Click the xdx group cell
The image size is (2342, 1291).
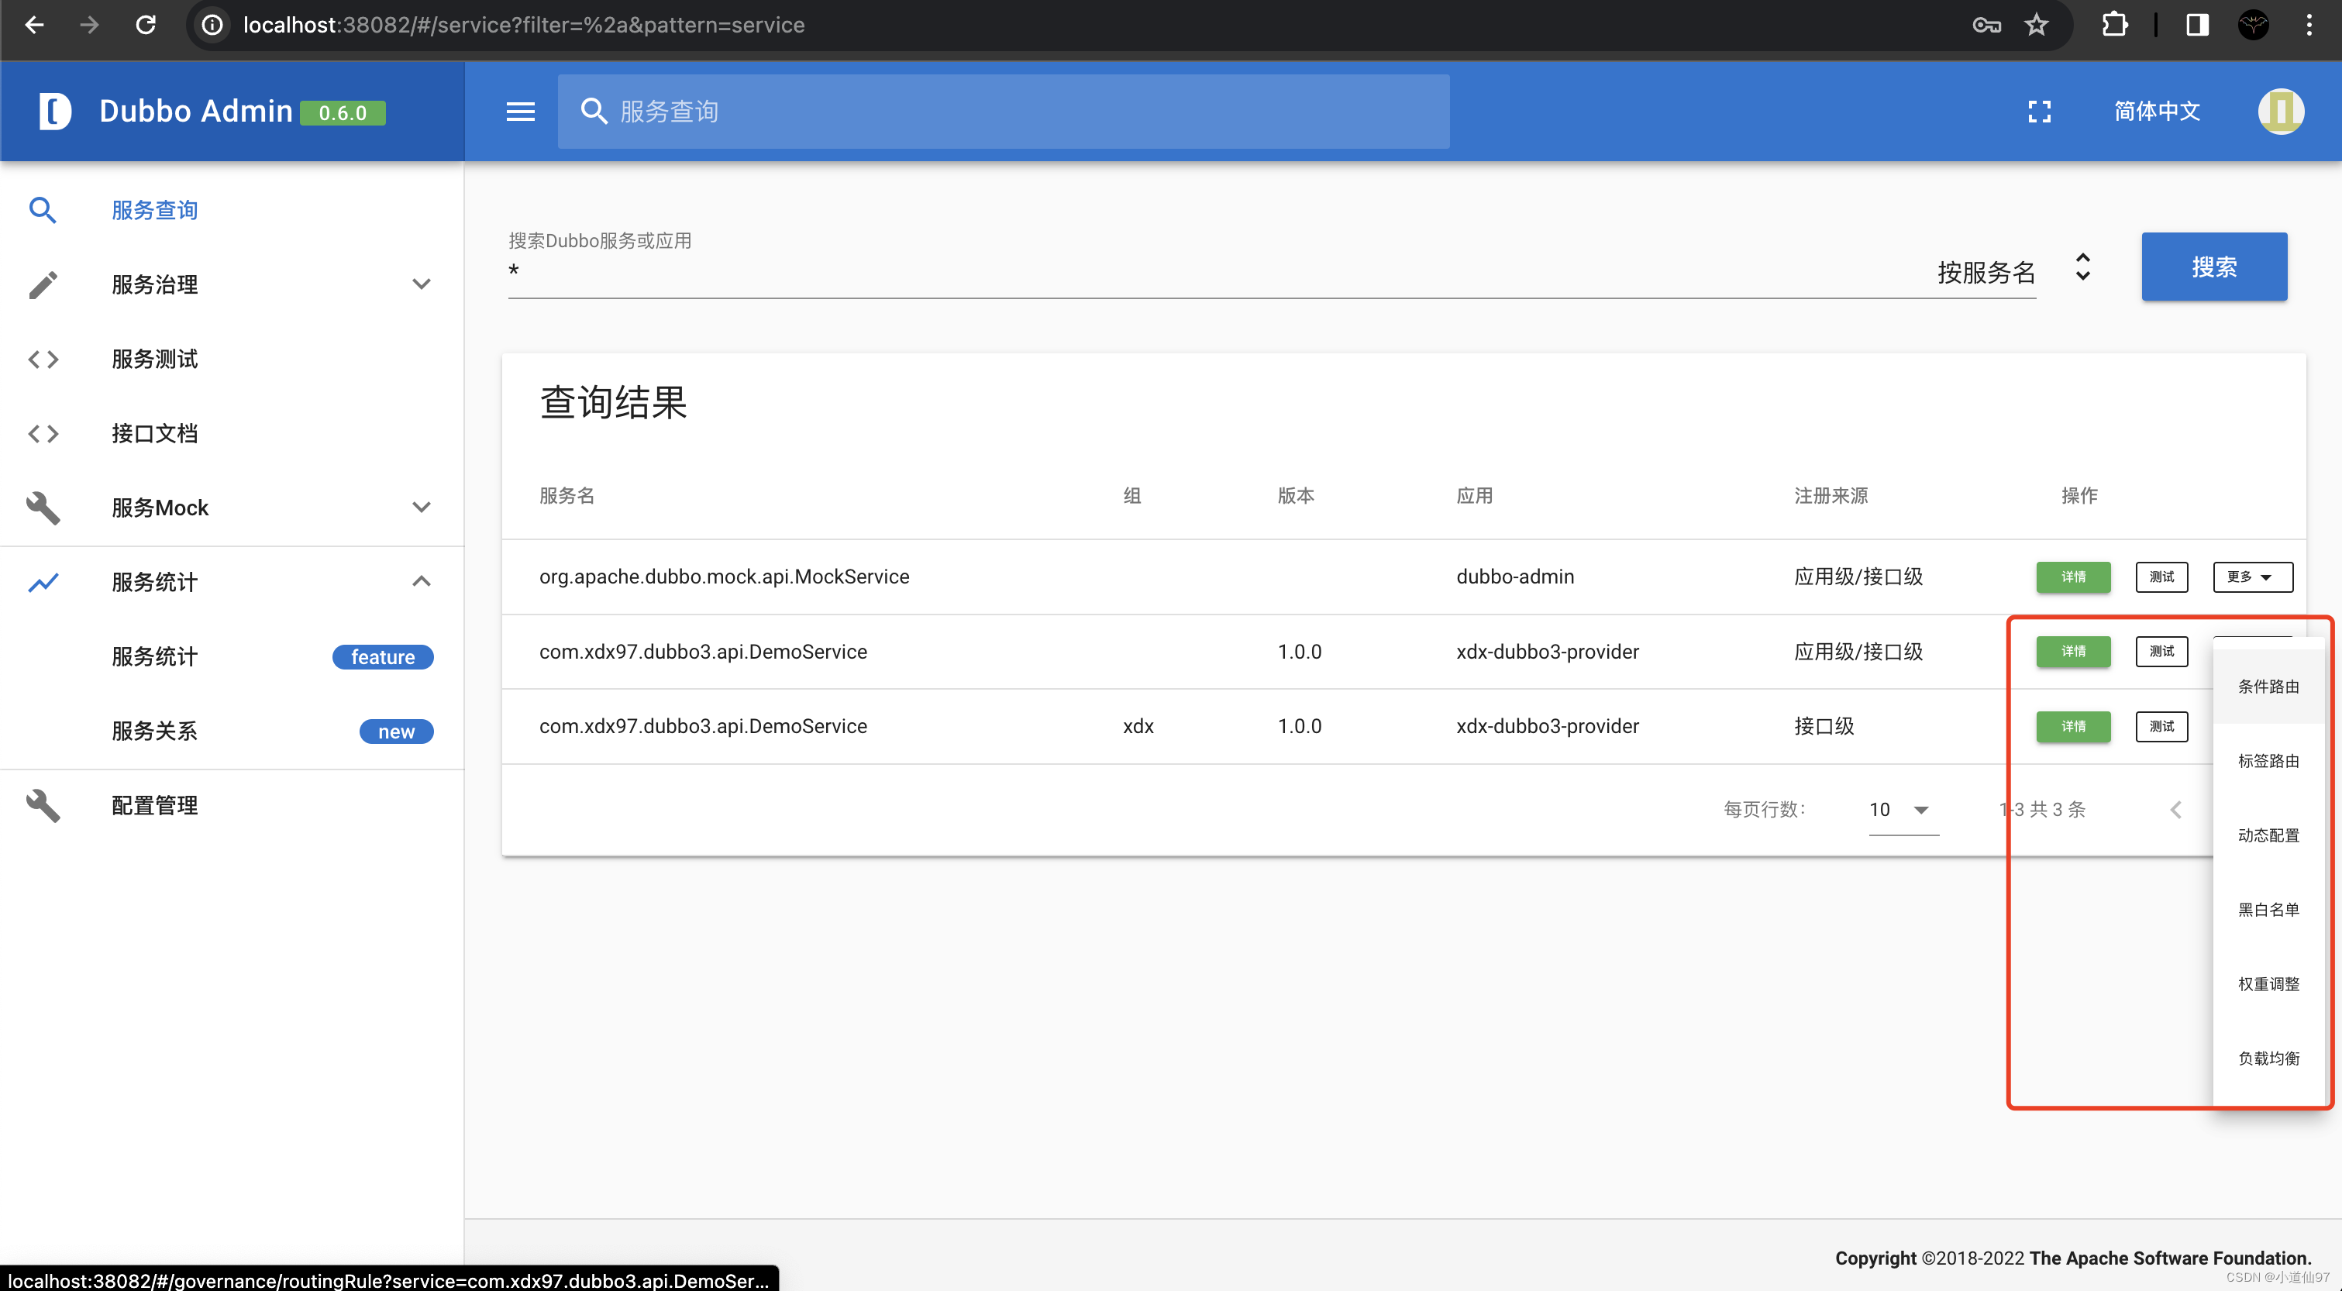coord(1138,726)
